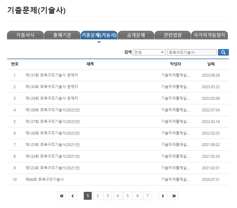The height and width of the screenshot is (208, 237).
Task: Open post 제131회 토목구조기술사 문제지
Action: click(x=52, y=75)
